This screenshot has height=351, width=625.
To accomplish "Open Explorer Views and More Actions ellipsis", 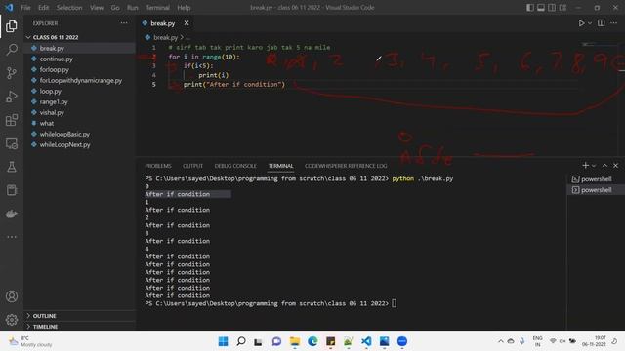I will (x=124, y=23).
